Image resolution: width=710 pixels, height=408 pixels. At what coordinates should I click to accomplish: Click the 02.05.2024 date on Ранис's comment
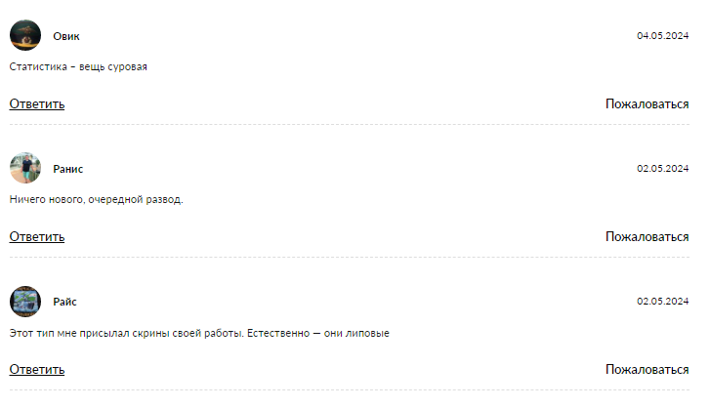[663, 169]
